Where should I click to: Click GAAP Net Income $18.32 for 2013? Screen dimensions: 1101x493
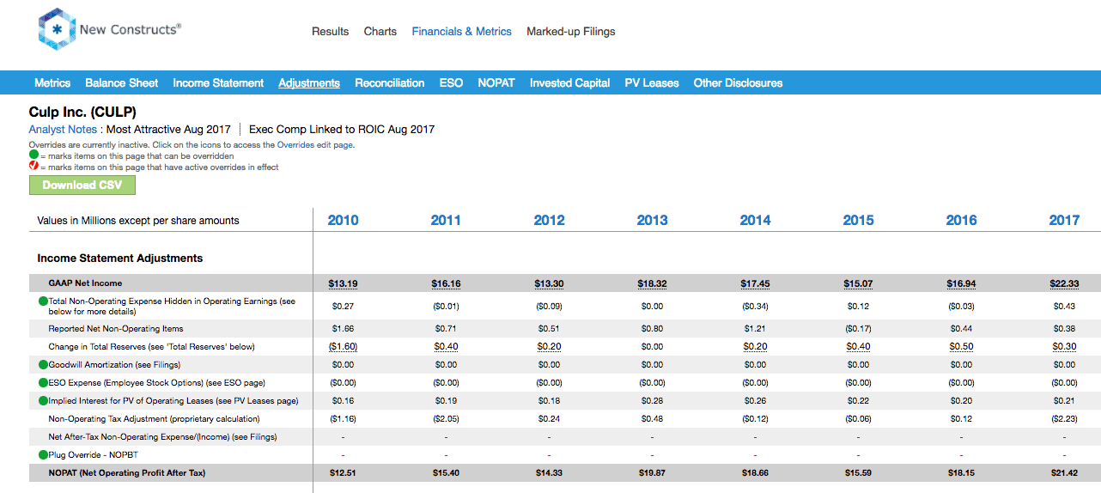(x=652, y=283)
